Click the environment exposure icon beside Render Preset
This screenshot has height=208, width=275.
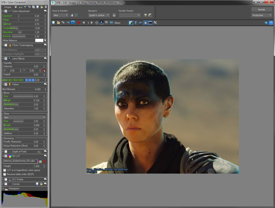(150, 15)
